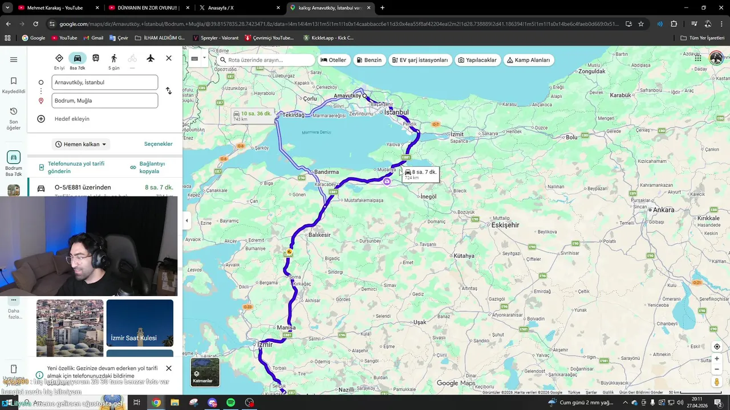Open the Spreyler - Valorant bookmark
Image resolution: width=730 pixels, height=410 pixels.
coord(216,38)
